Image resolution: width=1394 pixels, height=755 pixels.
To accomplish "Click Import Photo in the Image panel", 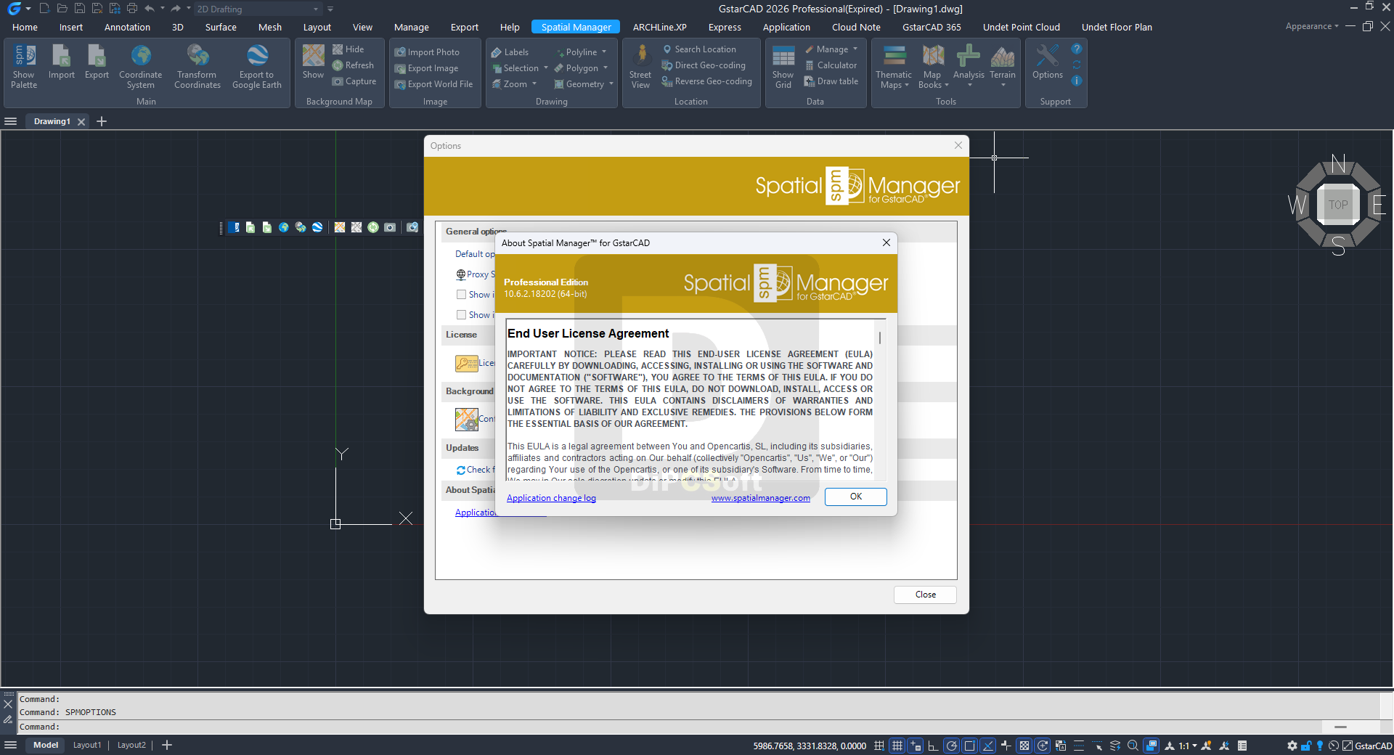I will [x=427, y=52].
